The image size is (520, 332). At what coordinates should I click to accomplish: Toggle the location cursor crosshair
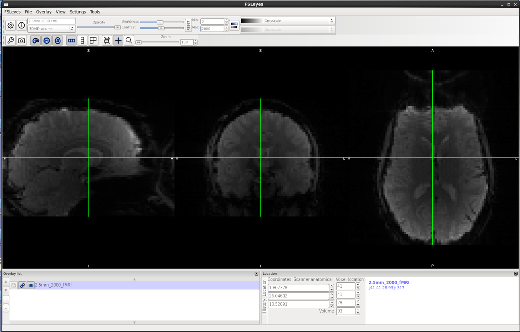click(x=118, y=40)
